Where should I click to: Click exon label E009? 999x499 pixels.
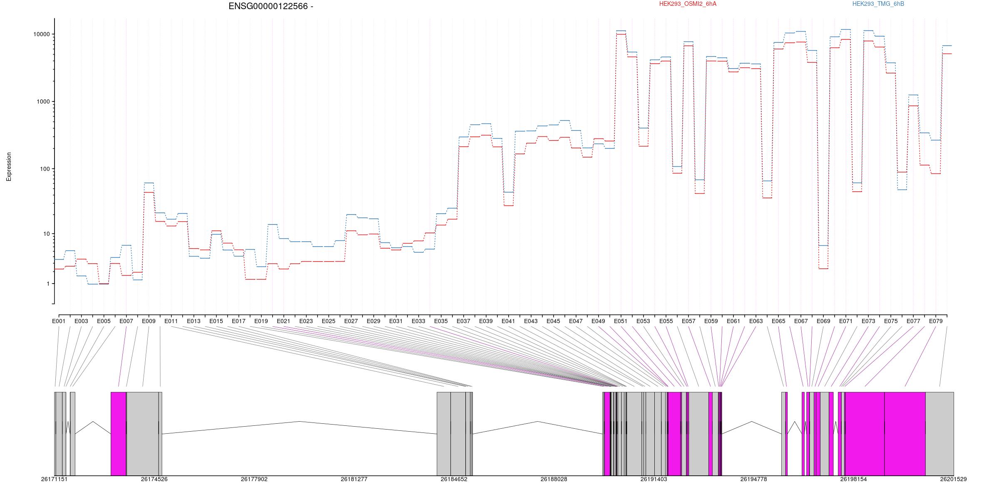point(149,321)
